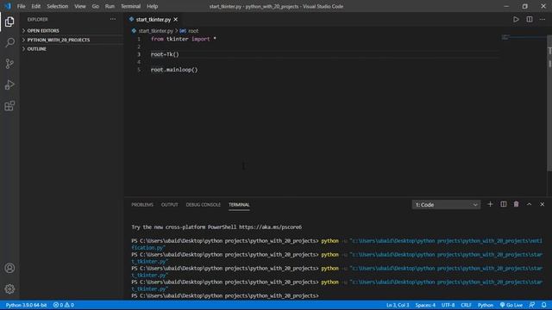Screen dimensions: 552x310
Task: Open the Manage gear icon
Action: coord(9,289)
